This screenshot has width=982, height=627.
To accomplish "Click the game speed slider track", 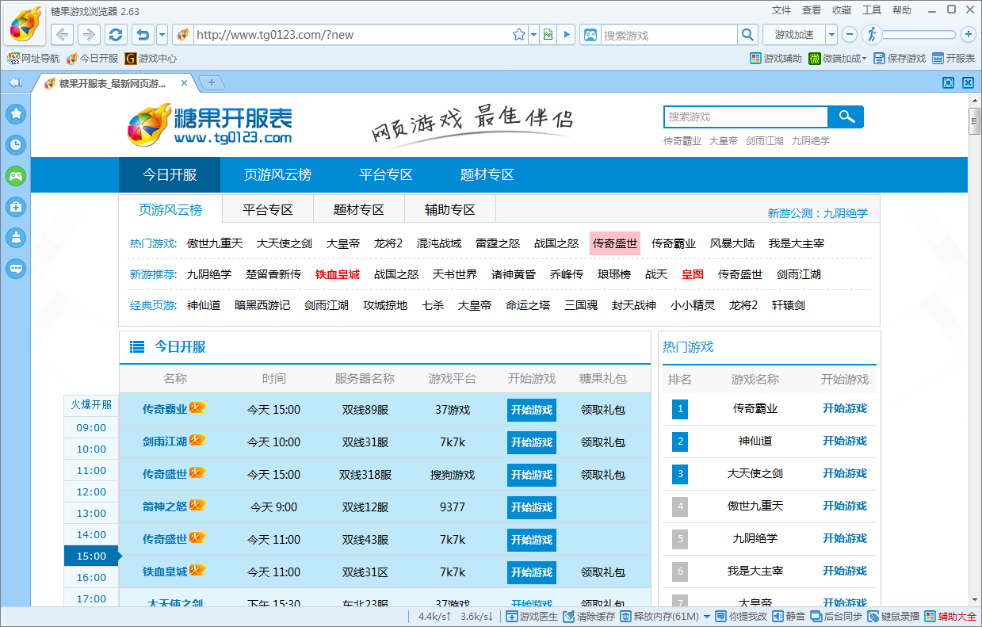I will click(x=919, y=35).
